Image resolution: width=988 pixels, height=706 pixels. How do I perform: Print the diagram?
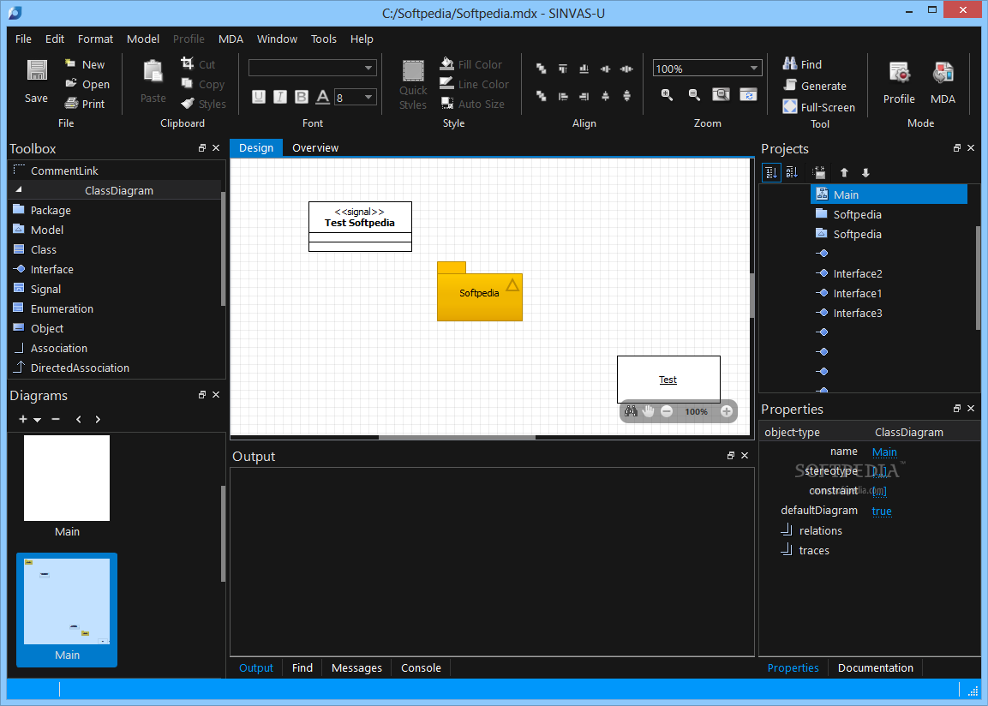[85, 104]
